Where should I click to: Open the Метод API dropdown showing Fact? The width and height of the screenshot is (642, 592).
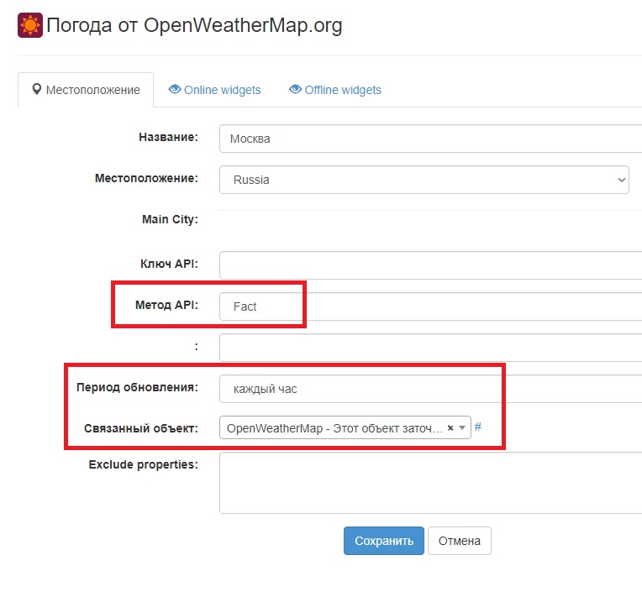point(430,306)
